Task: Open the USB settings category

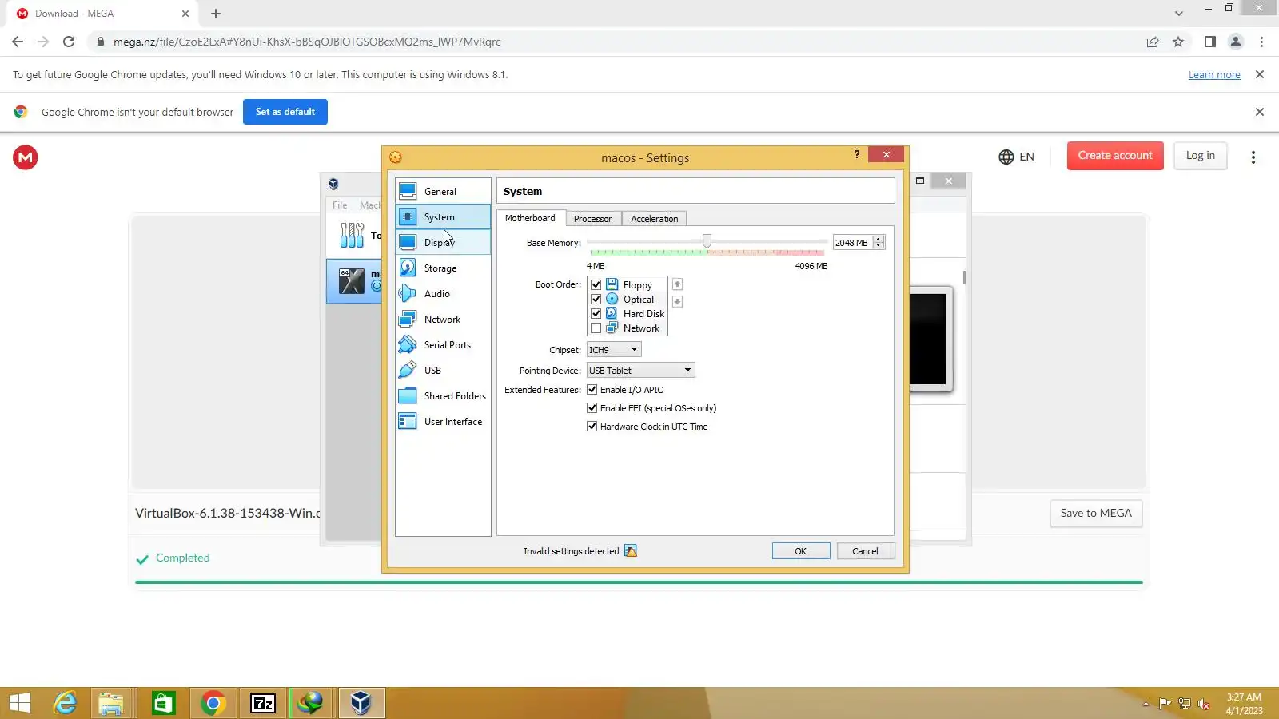Action: (443, 370)
